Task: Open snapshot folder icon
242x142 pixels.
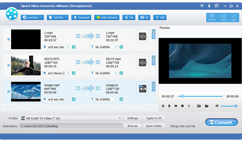Action: pos(206,106)
